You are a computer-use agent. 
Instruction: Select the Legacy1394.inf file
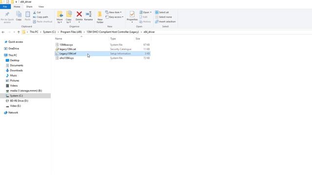click(x=68, y=53)
